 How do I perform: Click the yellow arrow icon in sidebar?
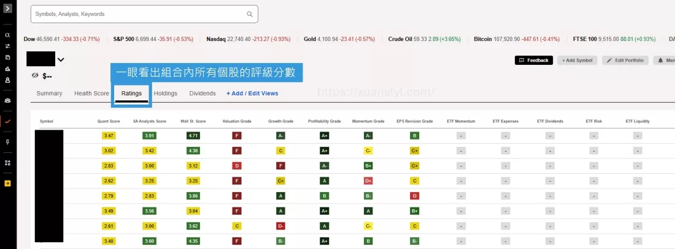coord(7,183)
